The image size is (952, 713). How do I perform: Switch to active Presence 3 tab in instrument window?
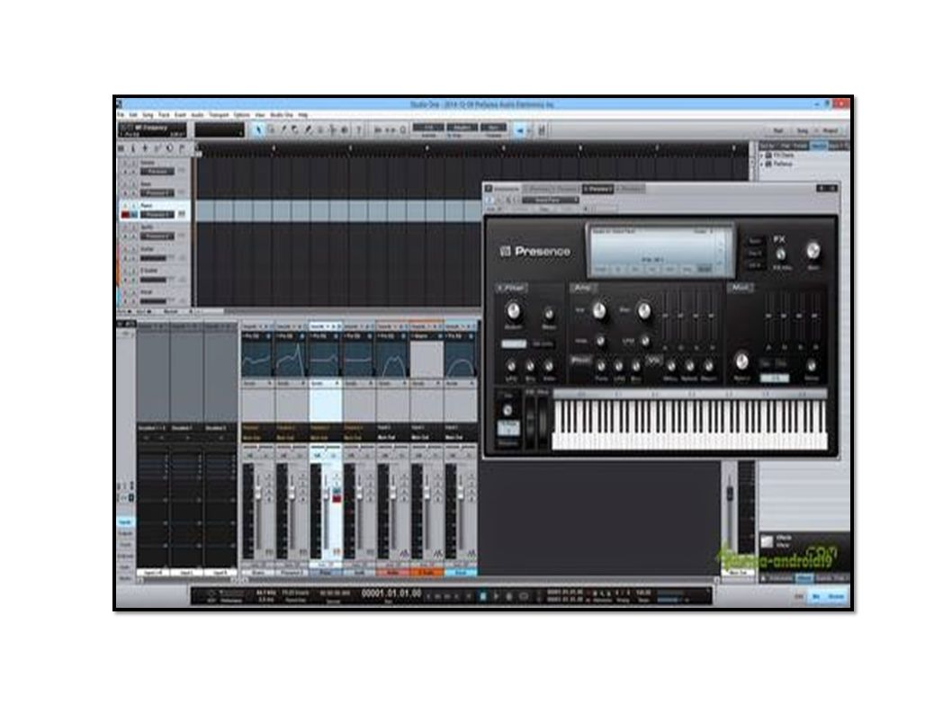(x=597, y=189)
